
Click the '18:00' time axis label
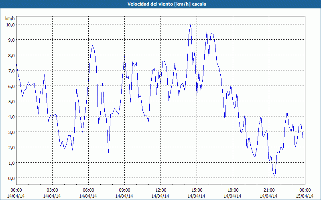(x=233, y=190)
